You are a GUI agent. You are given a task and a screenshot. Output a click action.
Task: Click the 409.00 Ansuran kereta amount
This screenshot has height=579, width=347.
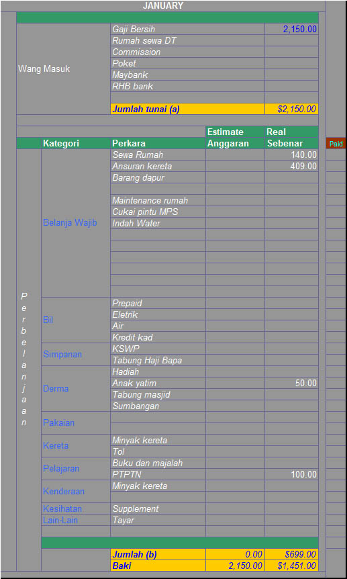[291, 167]
